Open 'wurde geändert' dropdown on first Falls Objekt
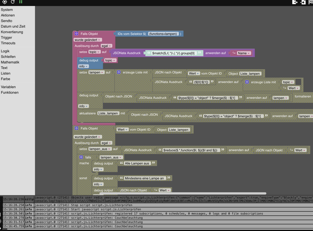313x231 pixels. [x=88, y=40]
